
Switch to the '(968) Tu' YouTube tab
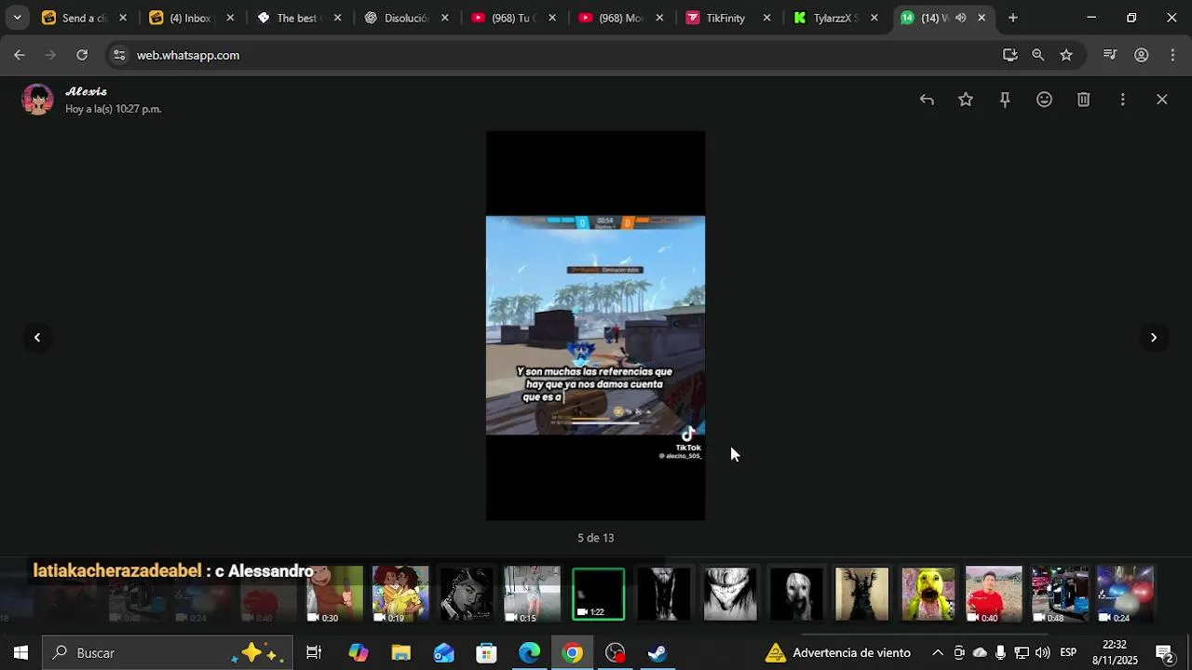tap(513, 18)
